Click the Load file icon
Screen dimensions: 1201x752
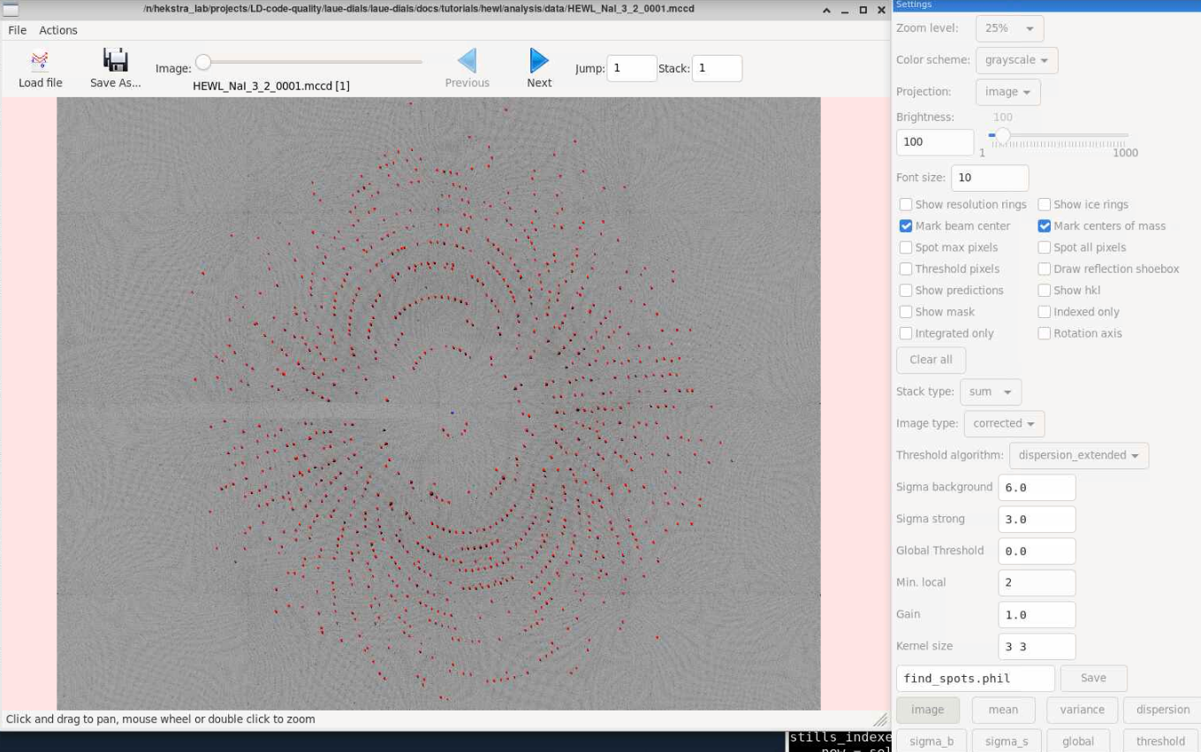coord(40,61)
